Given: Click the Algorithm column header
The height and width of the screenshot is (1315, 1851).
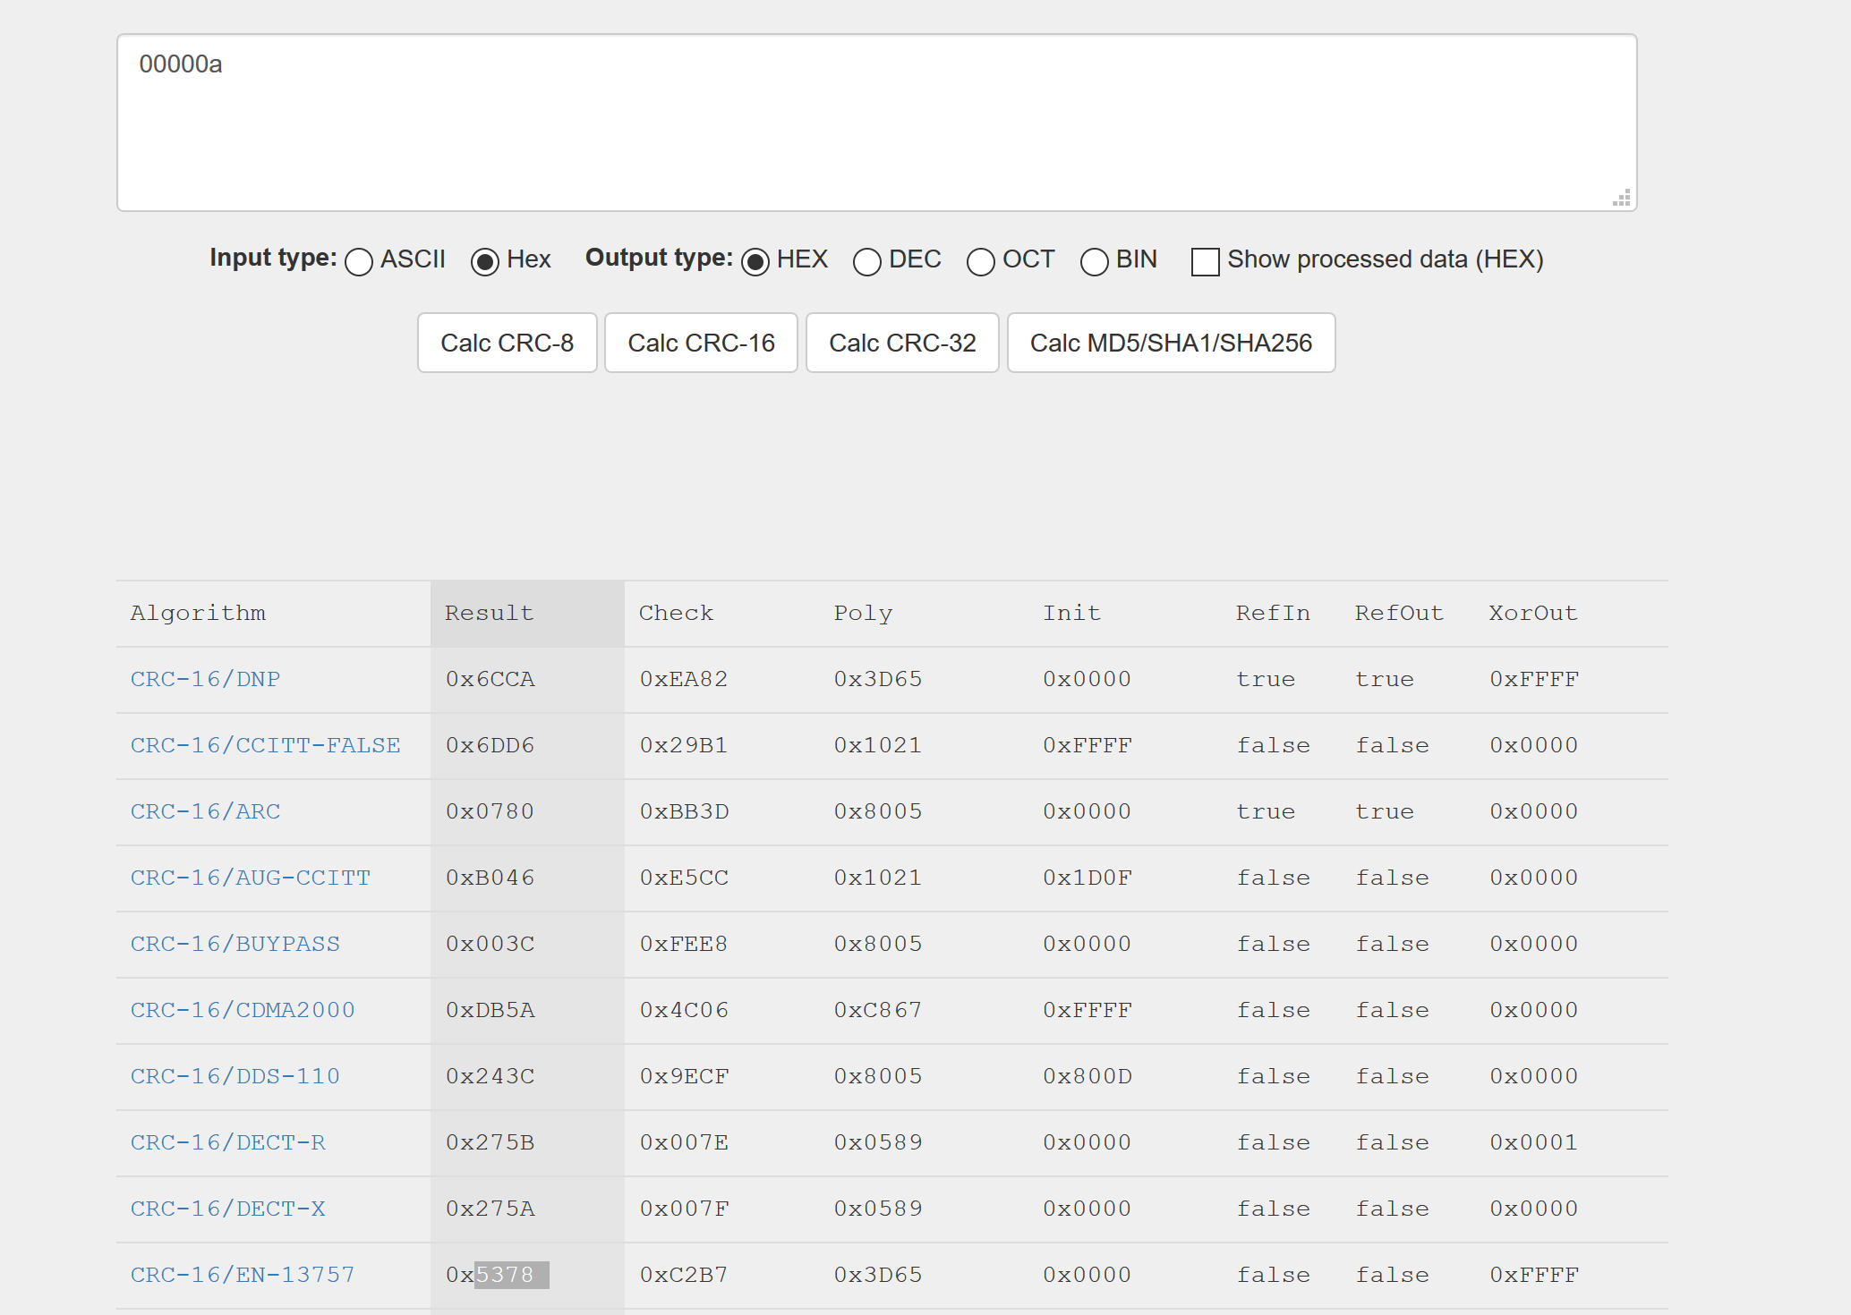Looking at the screenshot, I should (x=198, y=613).
